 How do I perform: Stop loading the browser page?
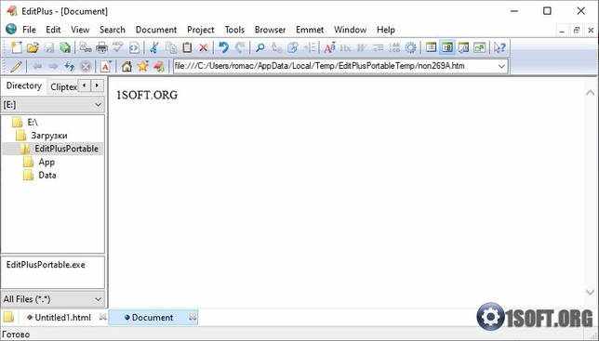pos(86,66)
